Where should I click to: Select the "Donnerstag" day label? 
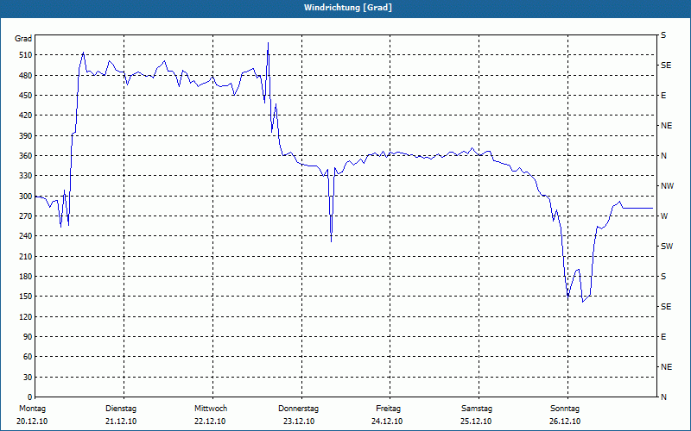298,409
